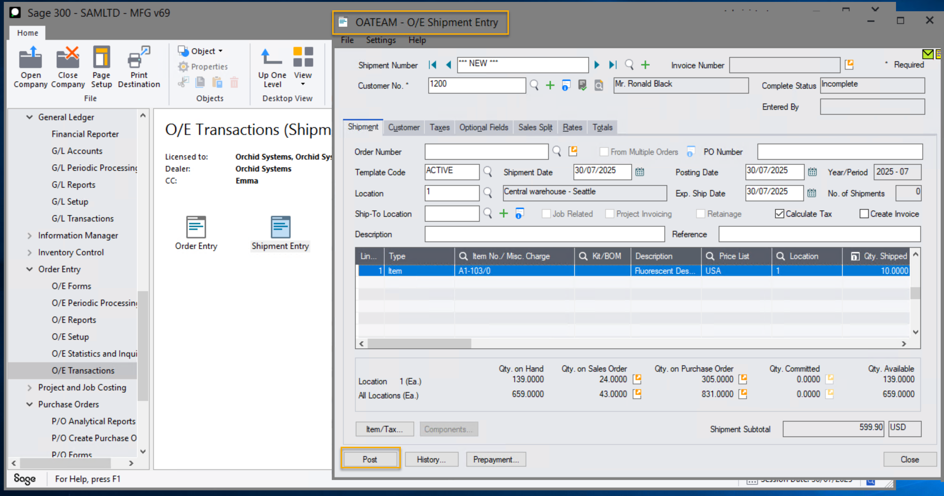The width and height of the screenshot is (944, 496).
Task: Click the Reference input field
Action: pos(819,234)
